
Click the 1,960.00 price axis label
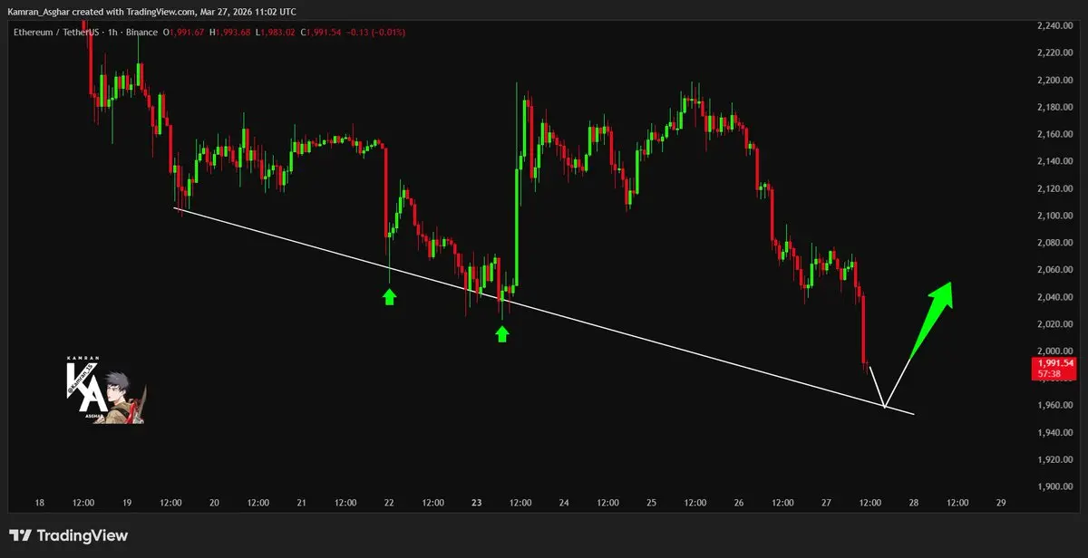pyautogui.click(x=1054, y=405)
